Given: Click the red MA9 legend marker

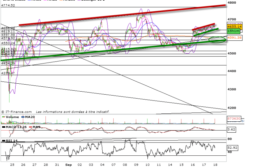Looking at the screenshot, I should [30, 127].
